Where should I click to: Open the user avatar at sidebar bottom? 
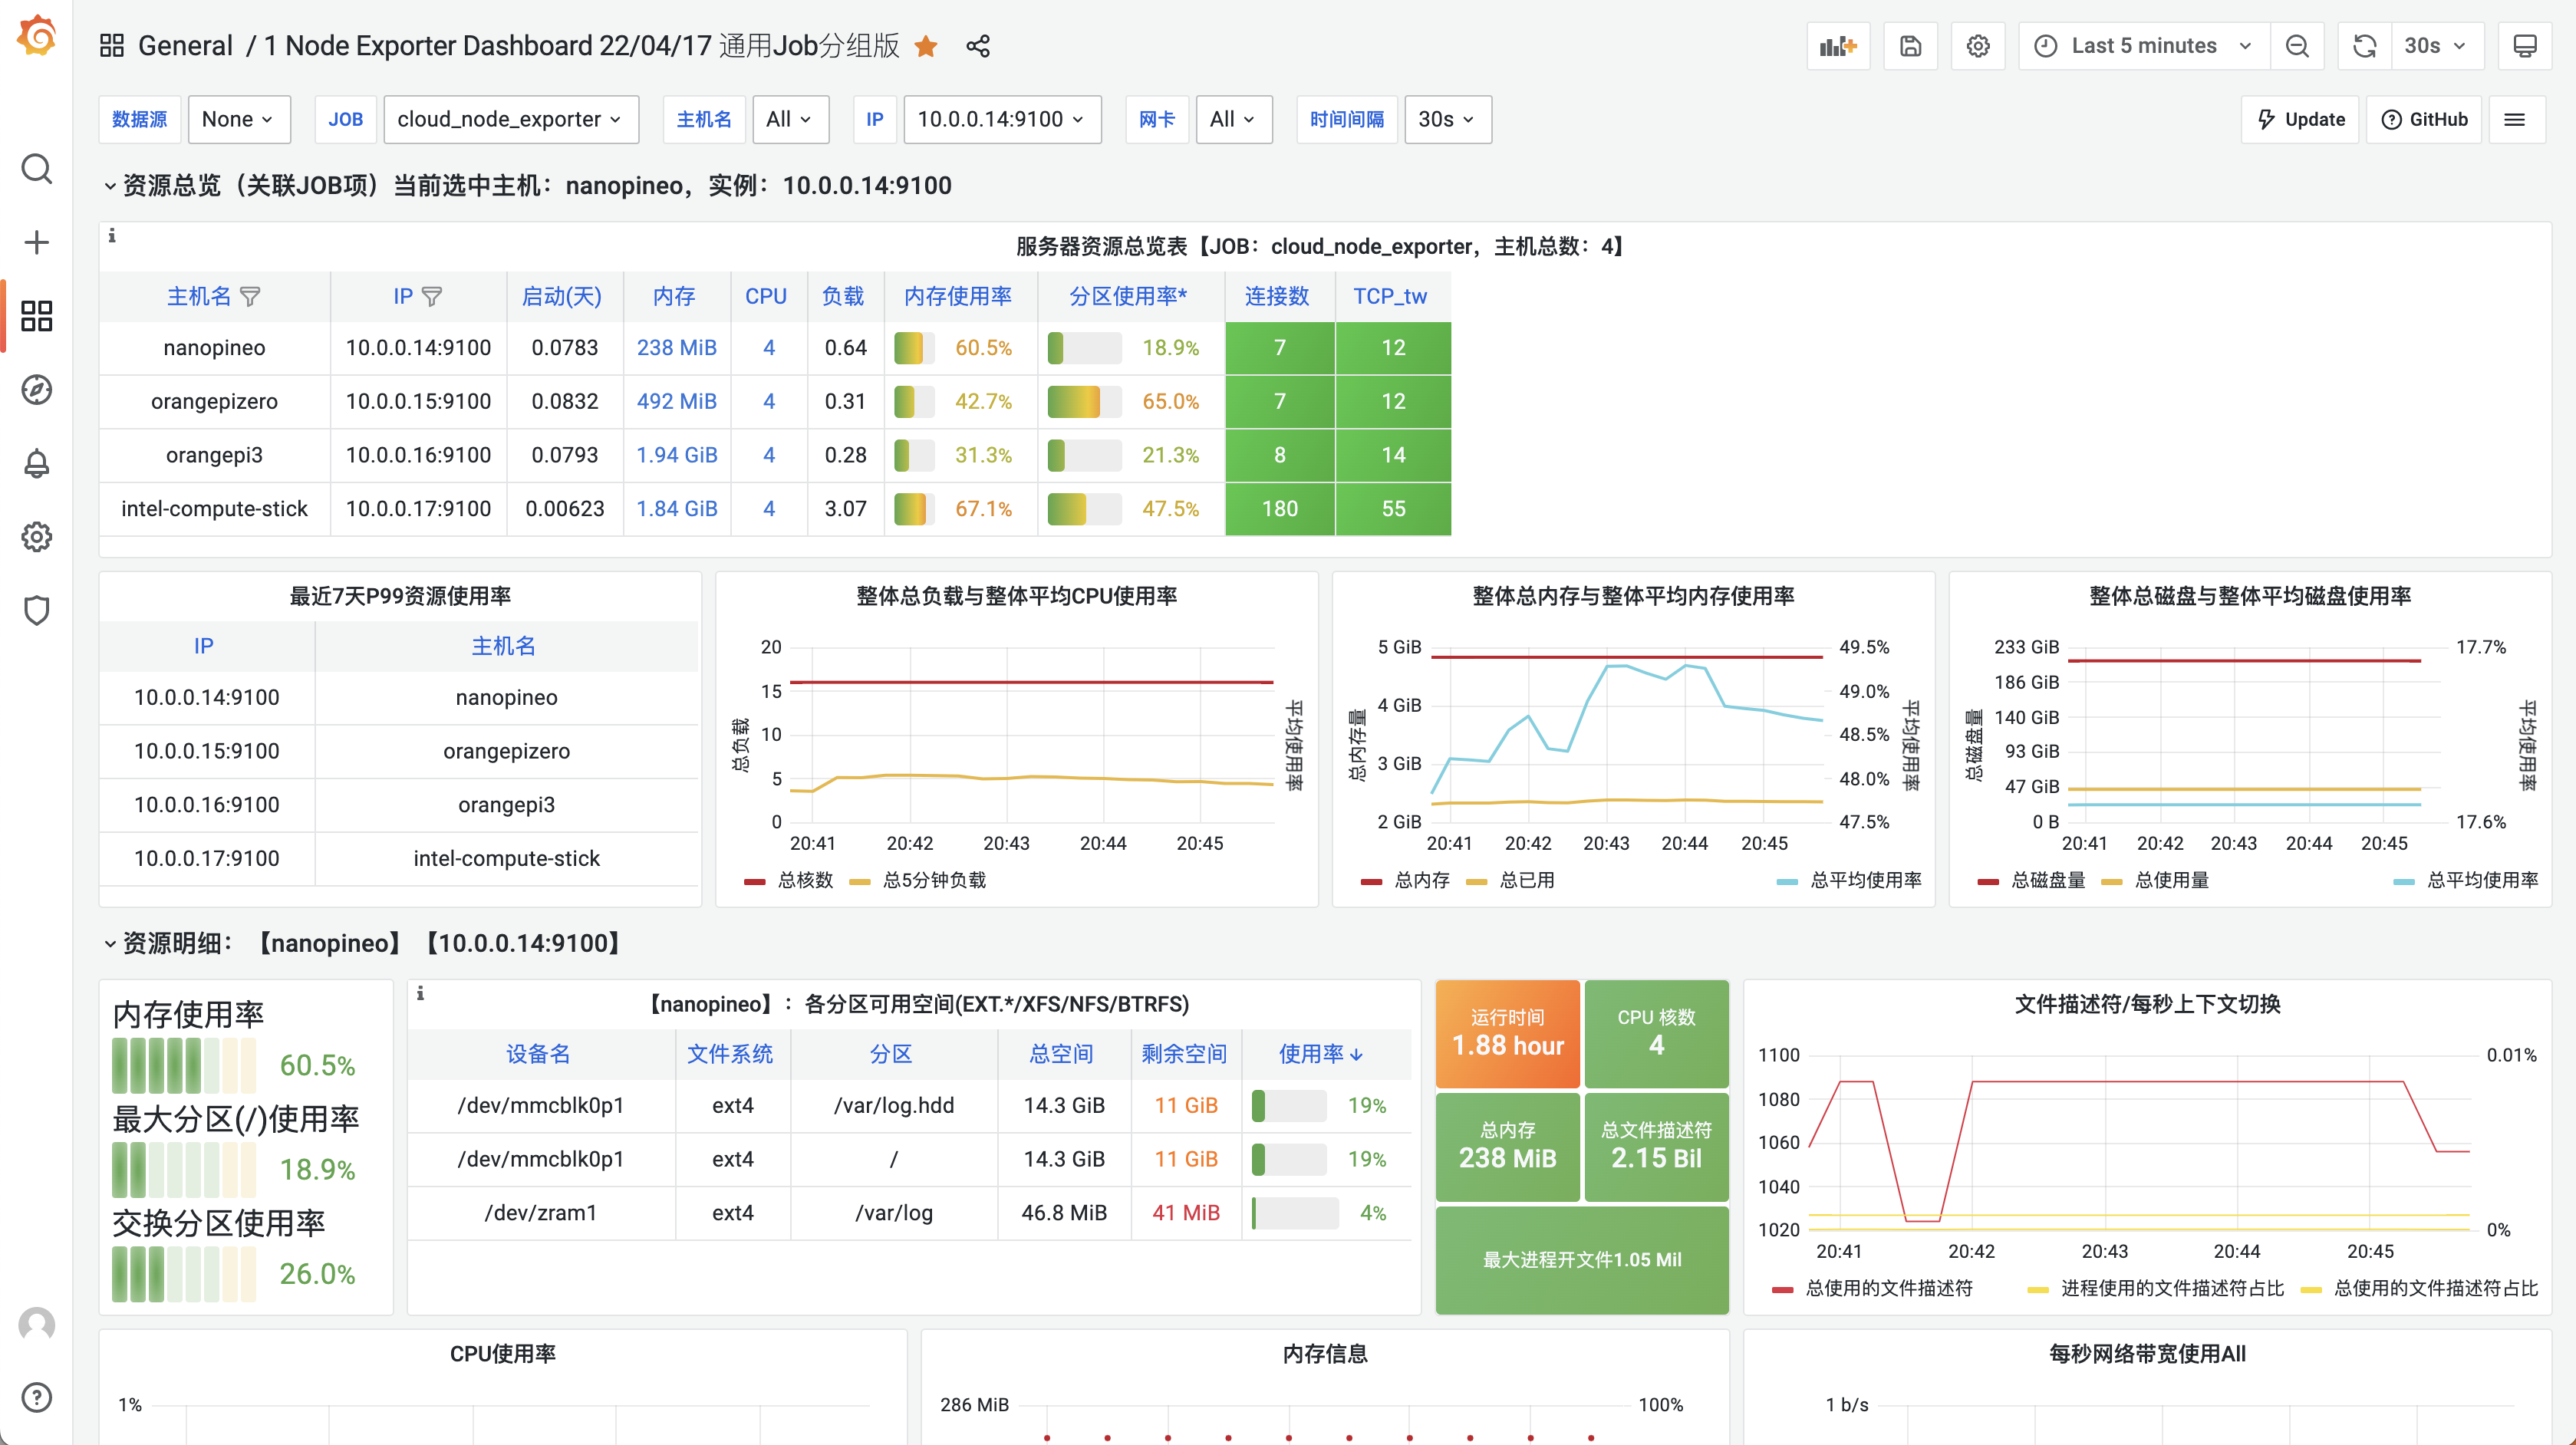[36, 1324]
